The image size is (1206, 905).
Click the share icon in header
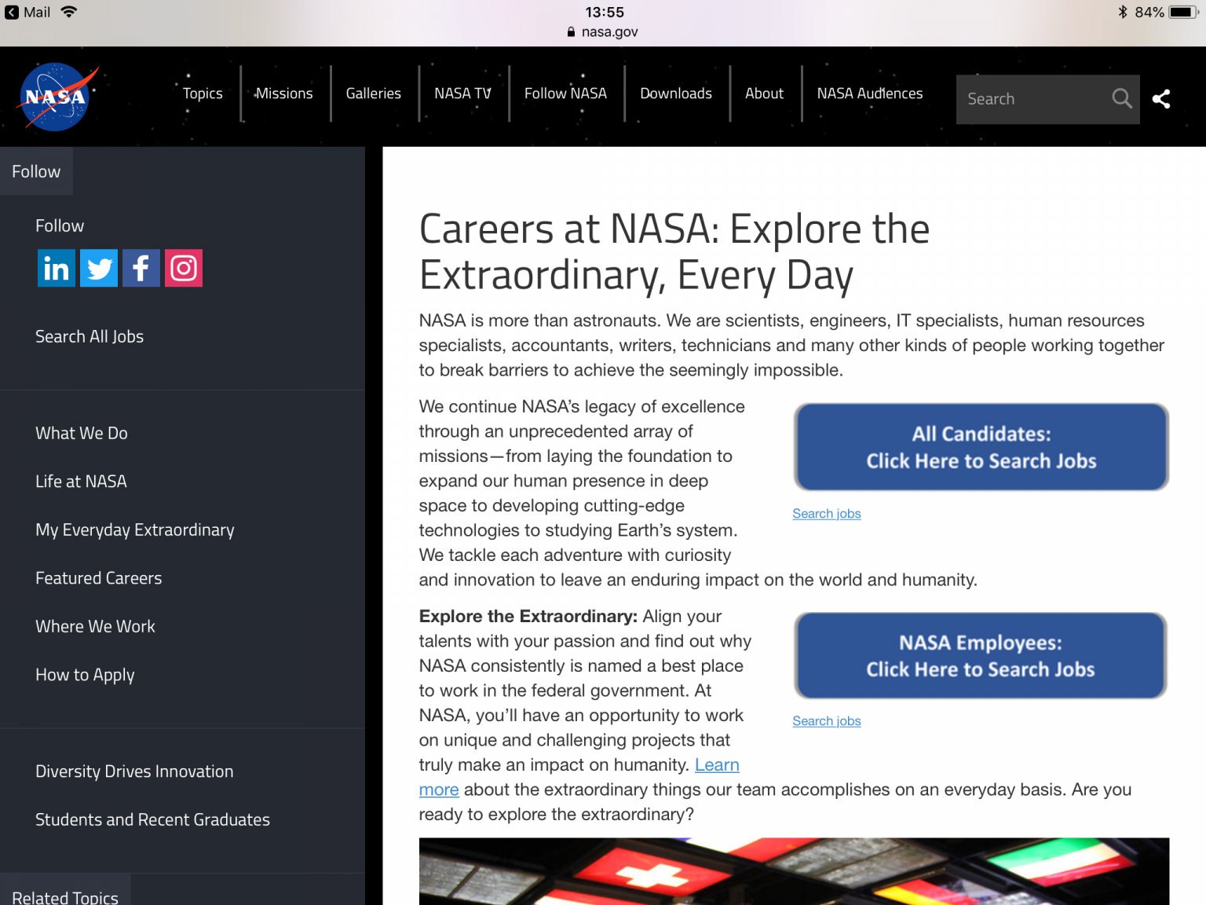tap(1161, 99)
